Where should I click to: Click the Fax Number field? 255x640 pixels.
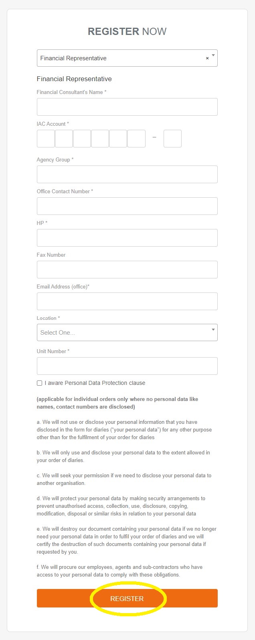point(127,270)
